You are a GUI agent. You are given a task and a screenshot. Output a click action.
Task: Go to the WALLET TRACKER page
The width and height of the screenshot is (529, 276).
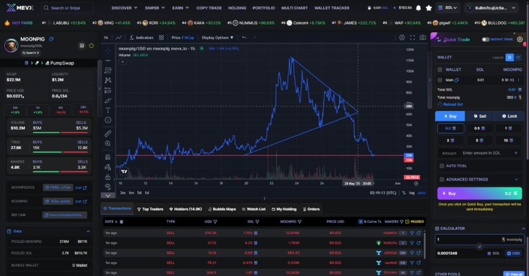click(332, 8)
